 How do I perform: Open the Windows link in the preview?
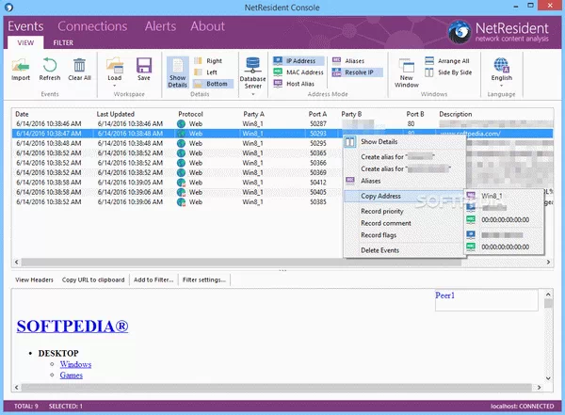tap(76, 363)
